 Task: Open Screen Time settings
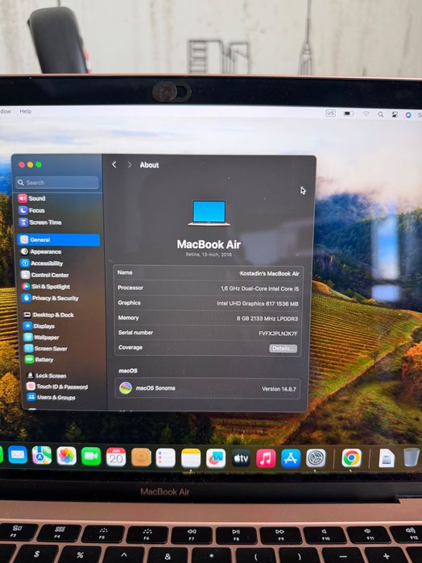pyautogui.click(x=40, y=222)
